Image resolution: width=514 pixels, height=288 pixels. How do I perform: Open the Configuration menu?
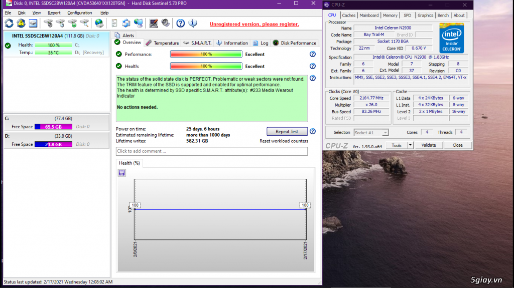[x=80, y=13]
